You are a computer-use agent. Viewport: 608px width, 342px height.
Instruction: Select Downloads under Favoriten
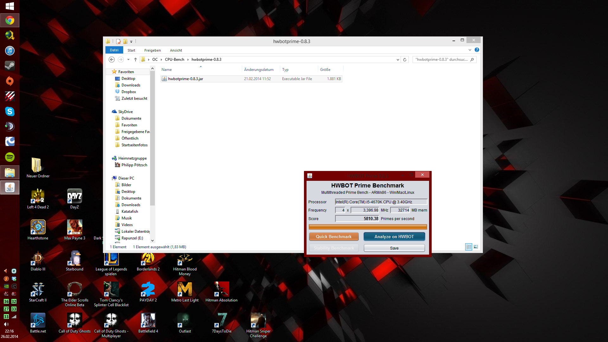click(x=131, y=85)
